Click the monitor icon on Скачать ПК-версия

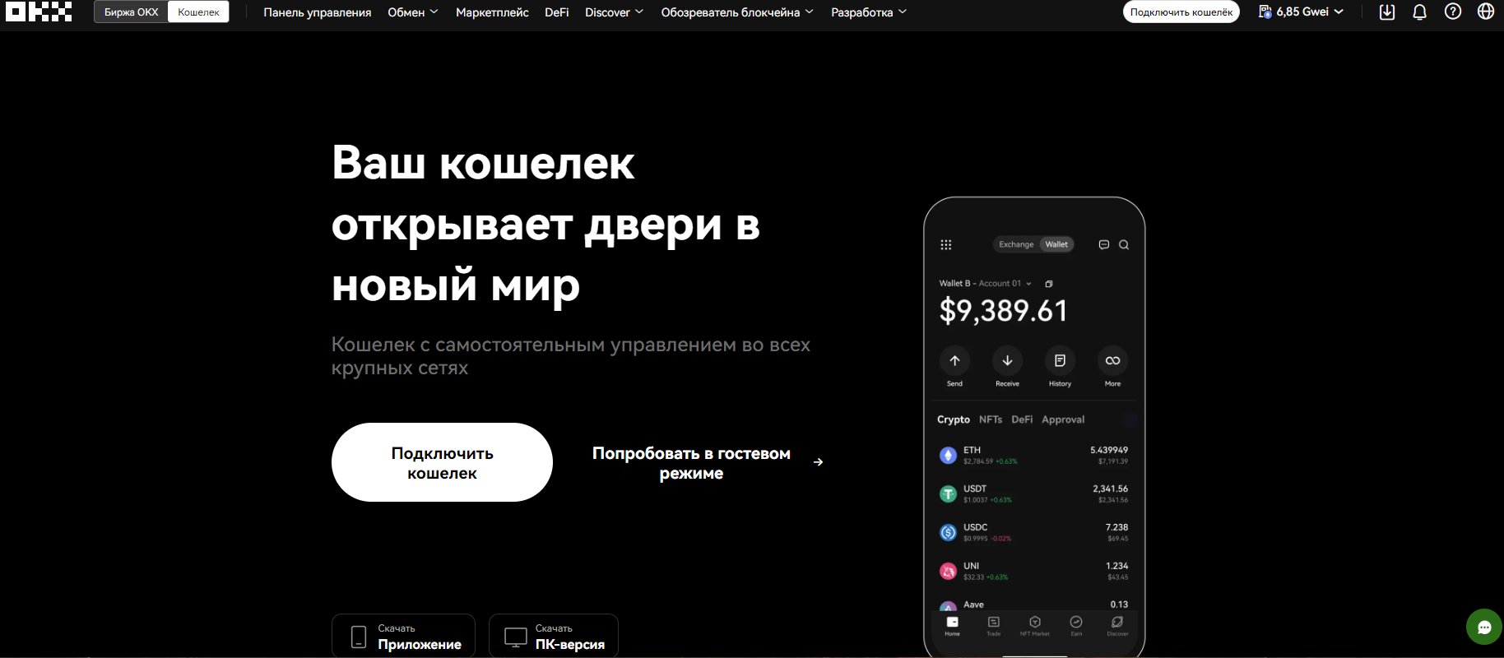[x=516, y=637]
